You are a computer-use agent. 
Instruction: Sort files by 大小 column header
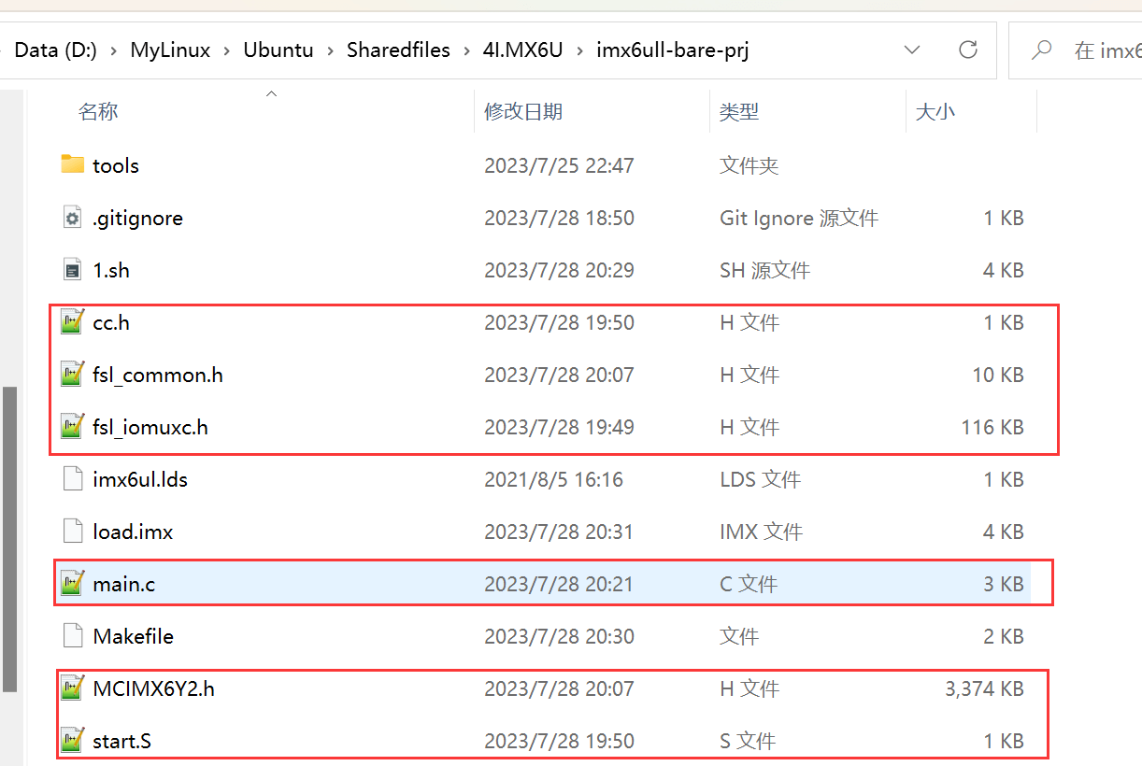pos(935,112)
